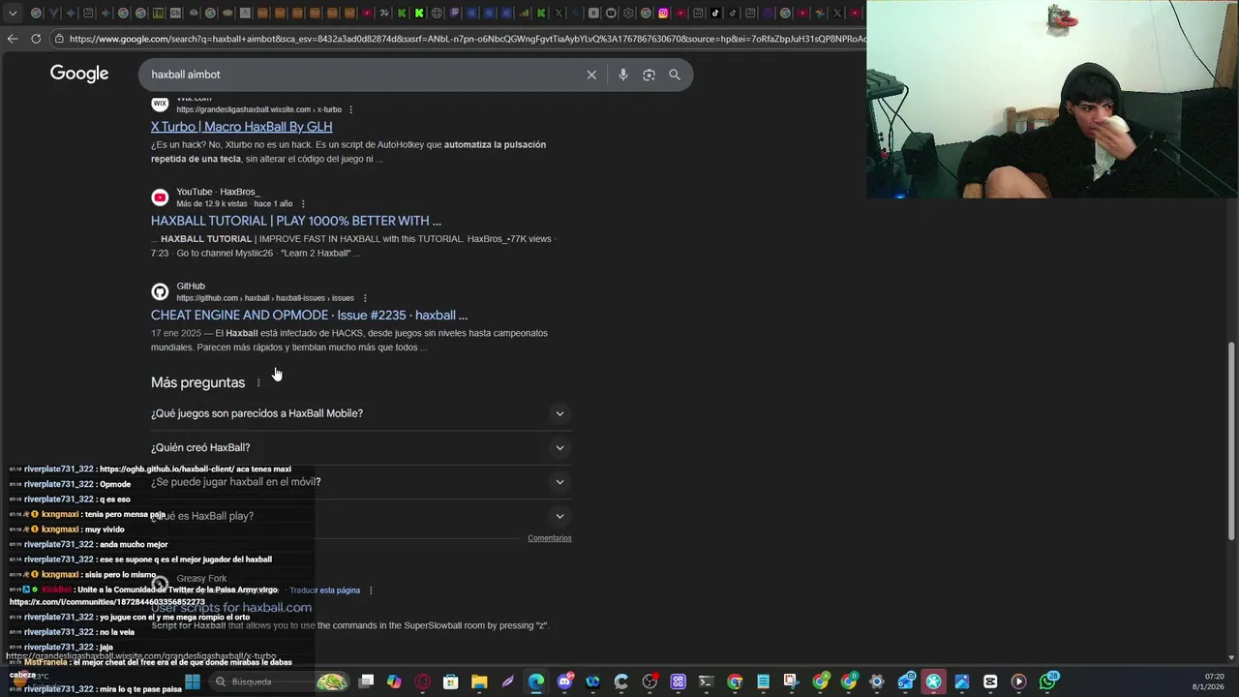Open Instagram browser tab
The image size is (1239, 697).
click(x=663, y=14)
